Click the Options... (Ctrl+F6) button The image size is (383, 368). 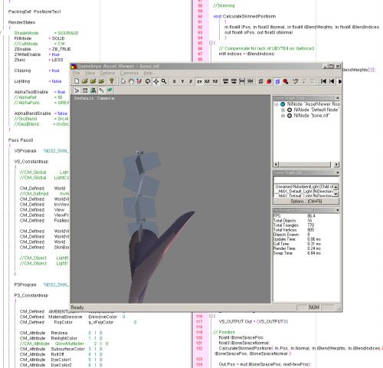coord(306,202)
